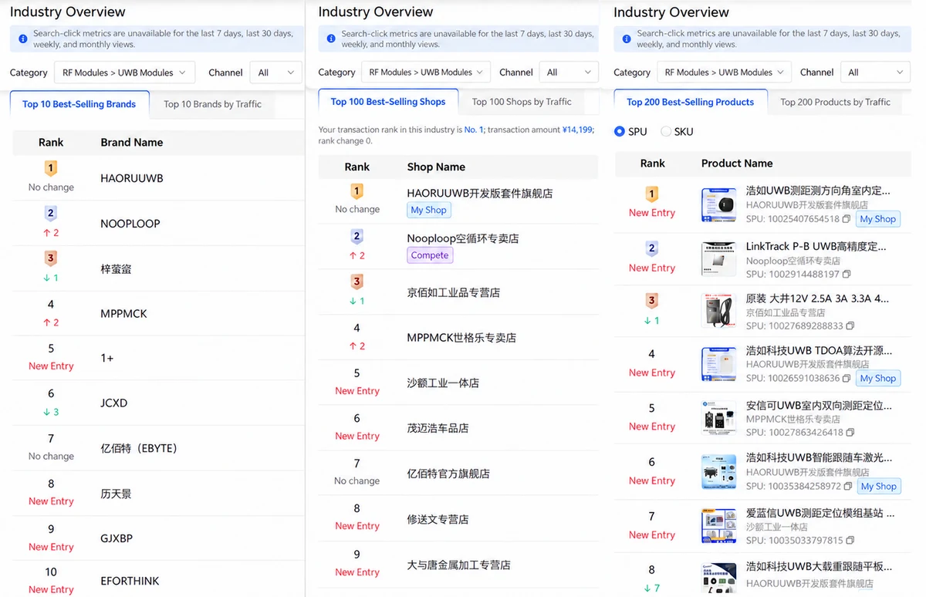The image size is (926, 597).
Task: Click Compete tag under Nooploop空循环专卖店
Action: (x=430, y=255)
